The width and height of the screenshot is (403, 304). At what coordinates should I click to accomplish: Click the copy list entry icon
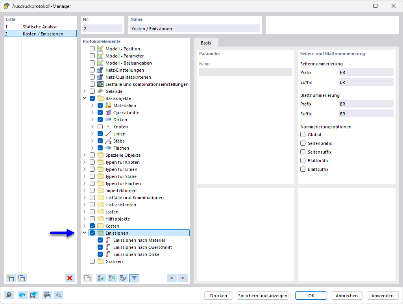pyautogui.click(x=22, y=278)
